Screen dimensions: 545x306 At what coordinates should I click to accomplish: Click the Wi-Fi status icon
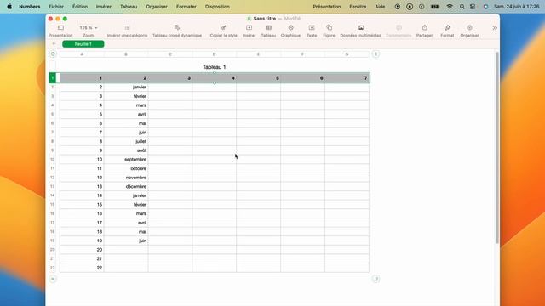click(x=450, y=7)
